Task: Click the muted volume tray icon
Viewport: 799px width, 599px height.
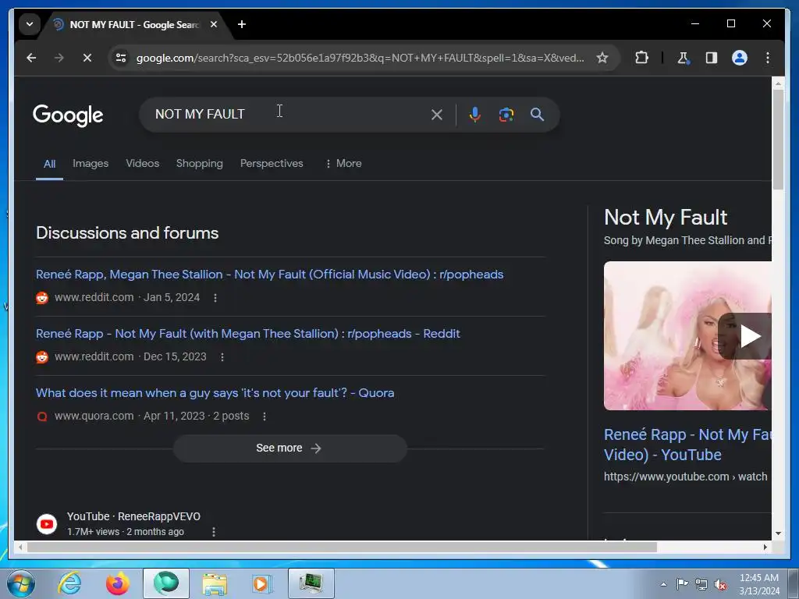Action: tap(720, 584)
